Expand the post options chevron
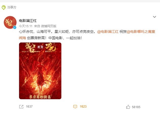160x116 pixels. (x=154, y=17)
